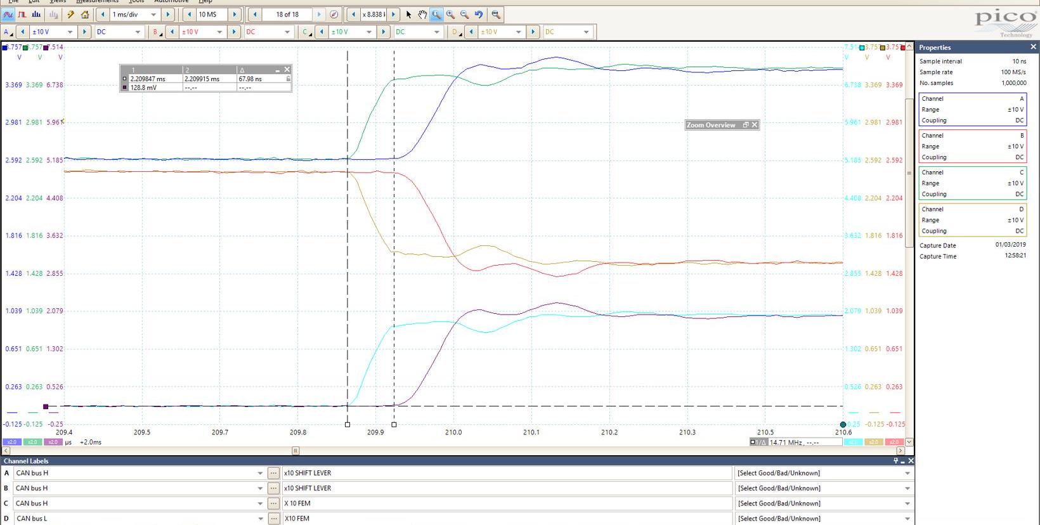Minimize the ruler legend box

click(278, 70)
